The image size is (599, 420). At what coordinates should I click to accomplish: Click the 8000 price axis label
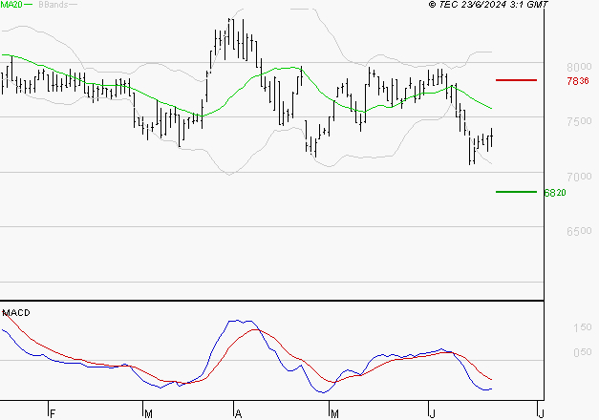click(579, 67)
